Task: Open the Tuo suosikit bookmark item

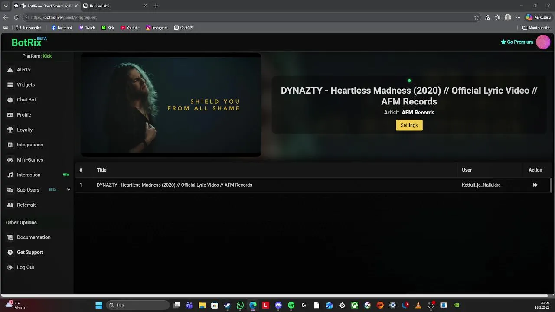Action: tap(28, 28)
